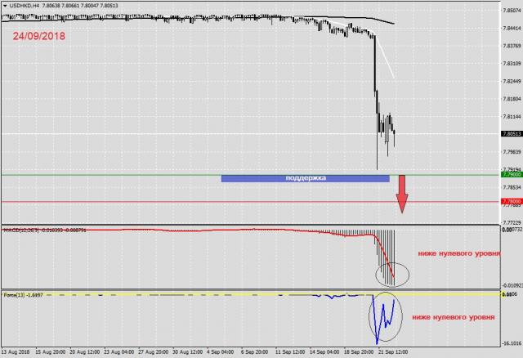
Task: Click the 7.78534 price scale value
Action: 512,187
